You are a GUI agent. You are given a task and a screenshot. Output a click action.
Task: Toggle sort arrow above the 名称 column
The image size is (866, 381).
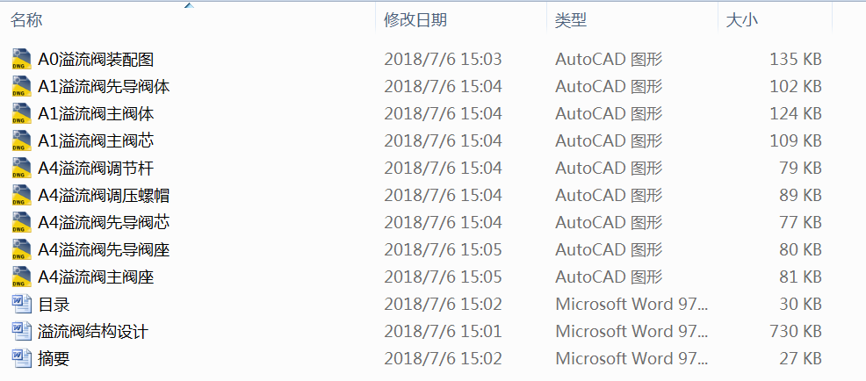[x=189, y=5]
